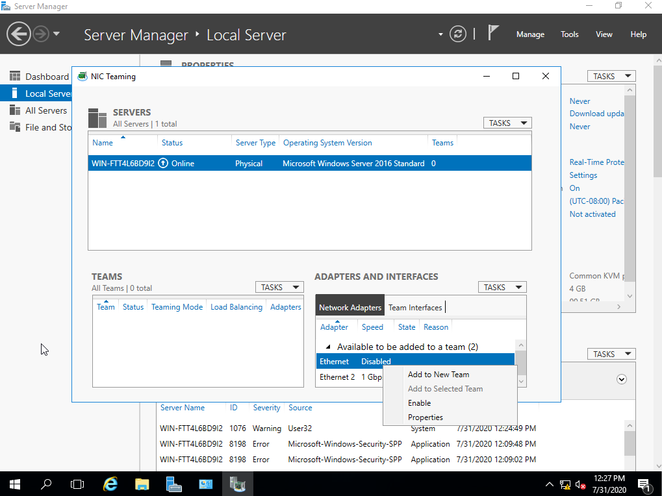662x496 pixels.
Task: Open File Explorer from the taskbar
Action: tap(142, 484)
